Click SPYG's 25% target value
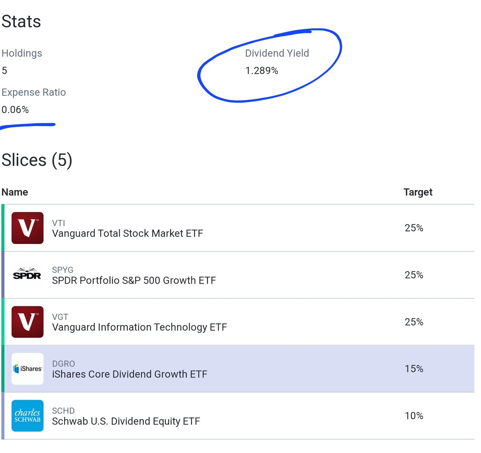481x453 pixels. click(414, 275)
